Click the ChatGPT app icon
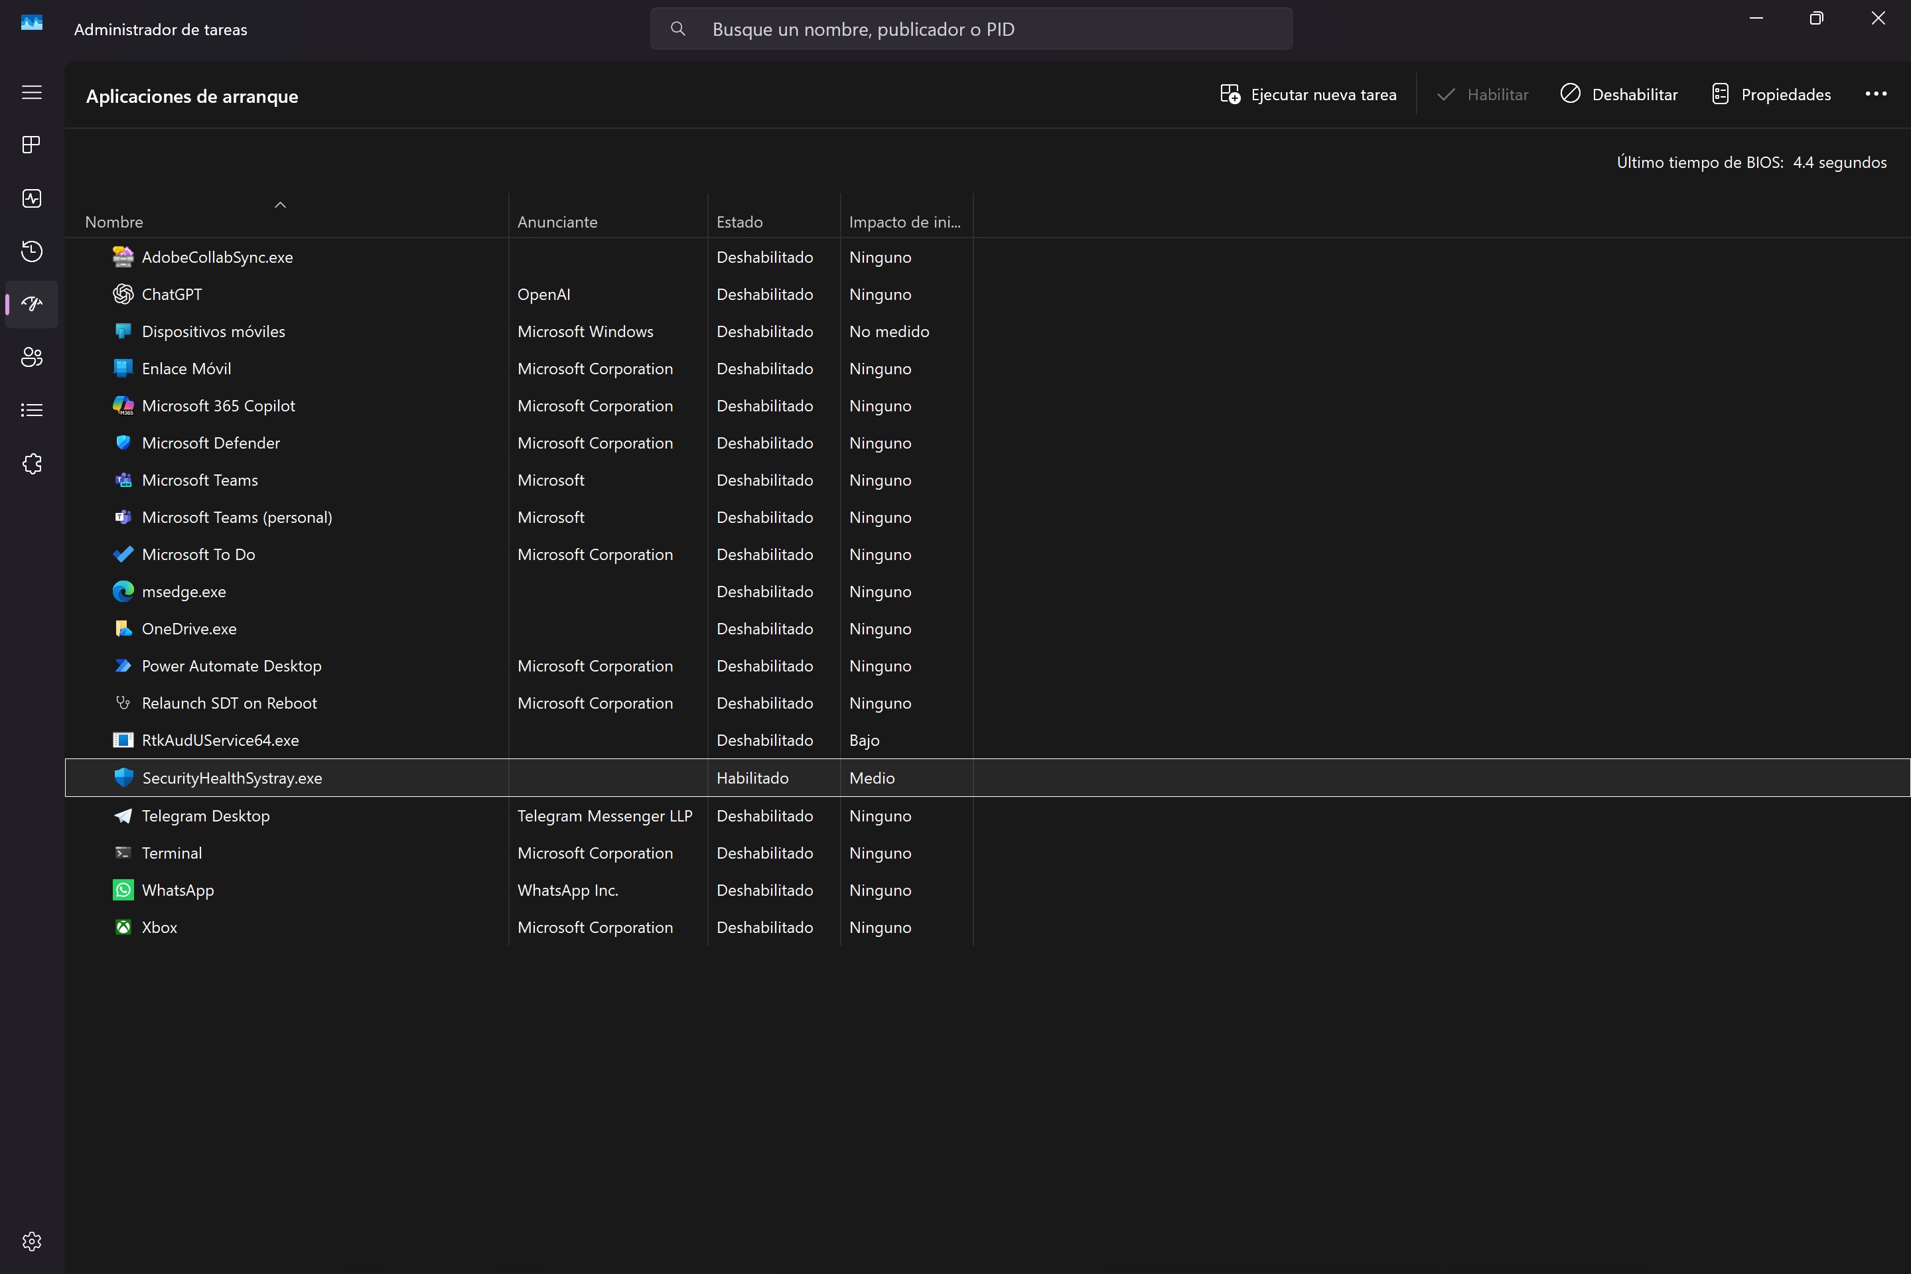The image size is (1911, 1274). 123,294
